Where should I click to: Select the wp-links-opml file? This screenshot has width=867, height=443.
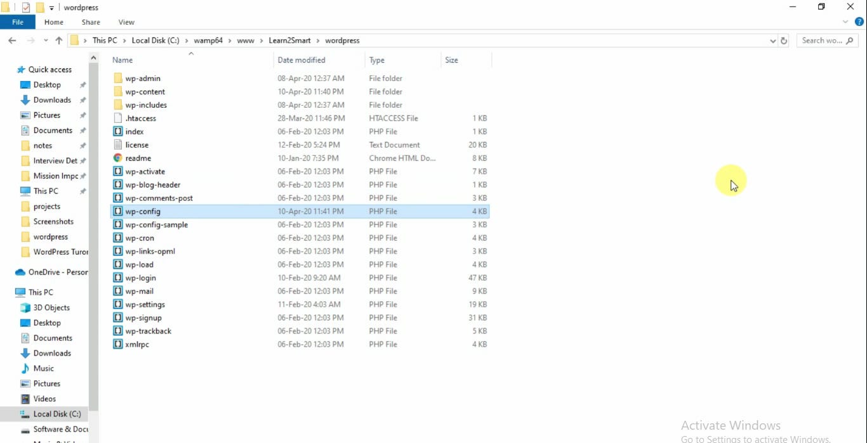(300, 252)
